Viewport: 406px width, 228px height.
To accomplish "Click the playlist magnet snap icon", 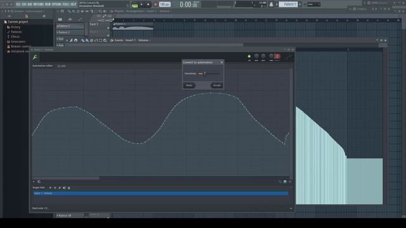I will [x=62, y=11].
